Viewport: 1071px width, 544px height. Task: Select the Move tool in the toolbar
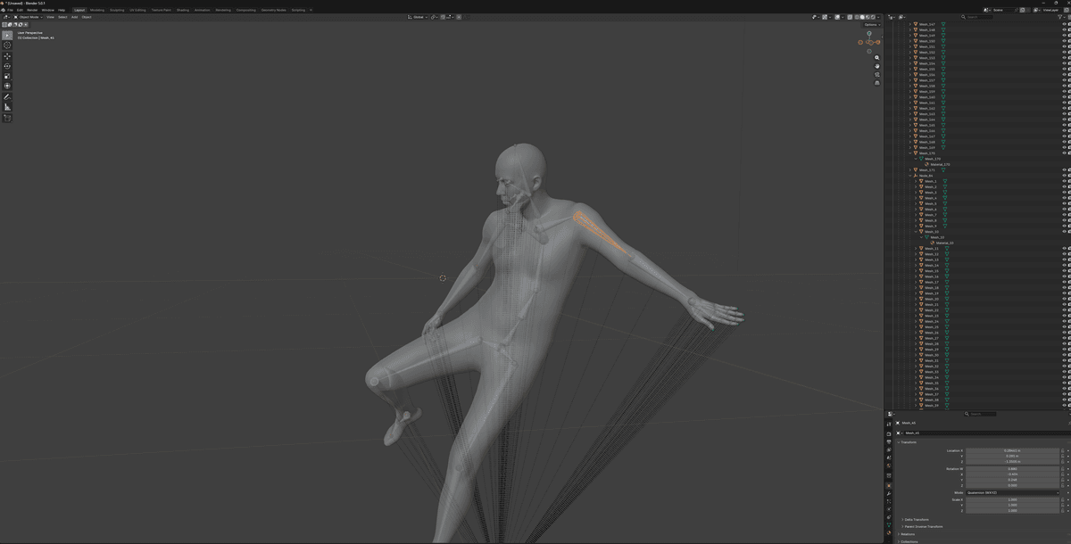pyautogui.click(x=7, y=56)
